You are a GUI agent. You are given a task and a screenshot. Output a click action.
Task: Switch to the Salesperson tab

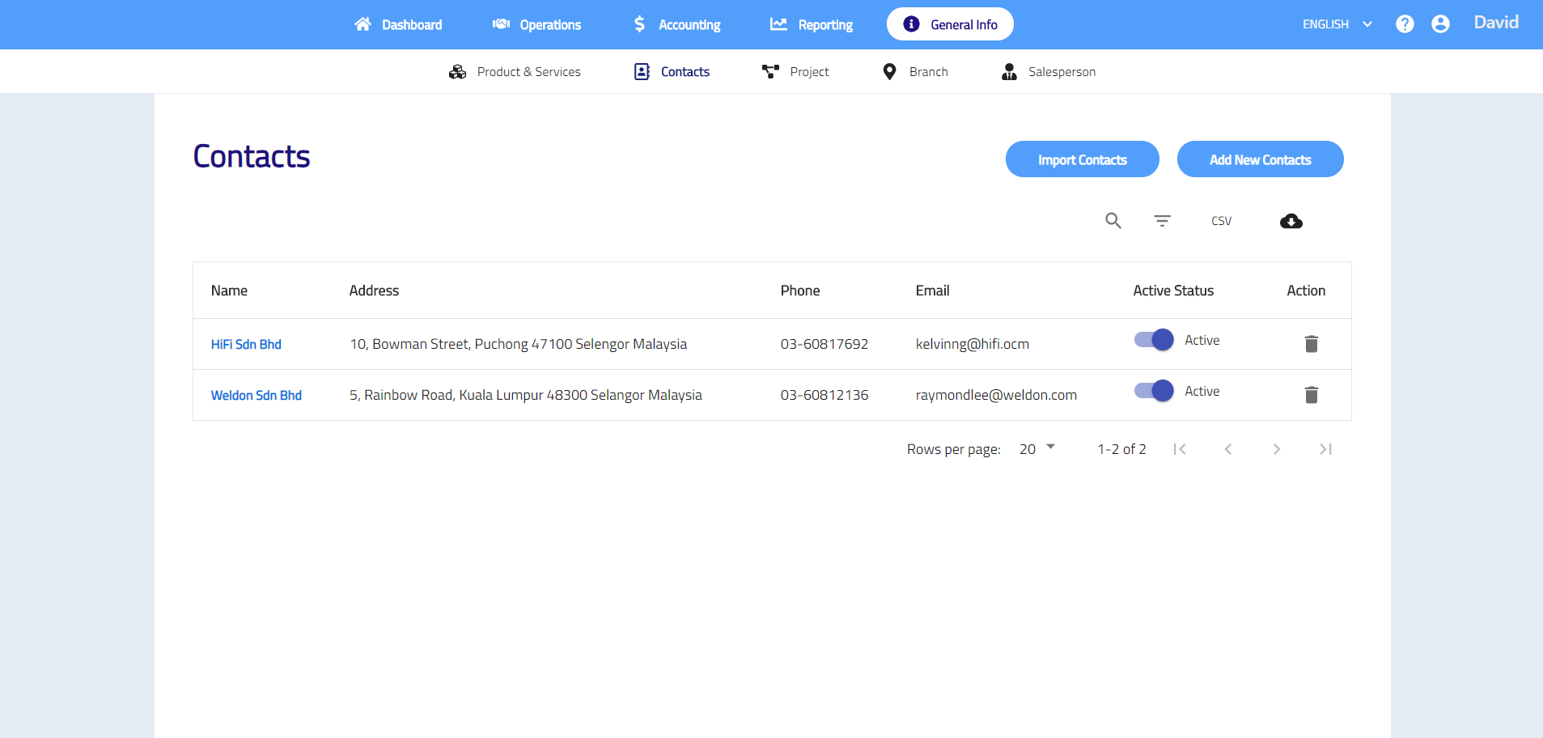(1049, 72)
